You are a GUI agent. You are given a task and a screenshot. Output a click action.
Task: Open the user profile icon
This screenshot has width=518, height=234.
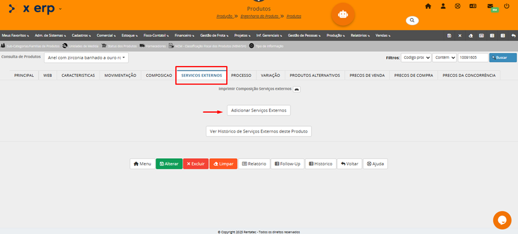coord(443,6)
